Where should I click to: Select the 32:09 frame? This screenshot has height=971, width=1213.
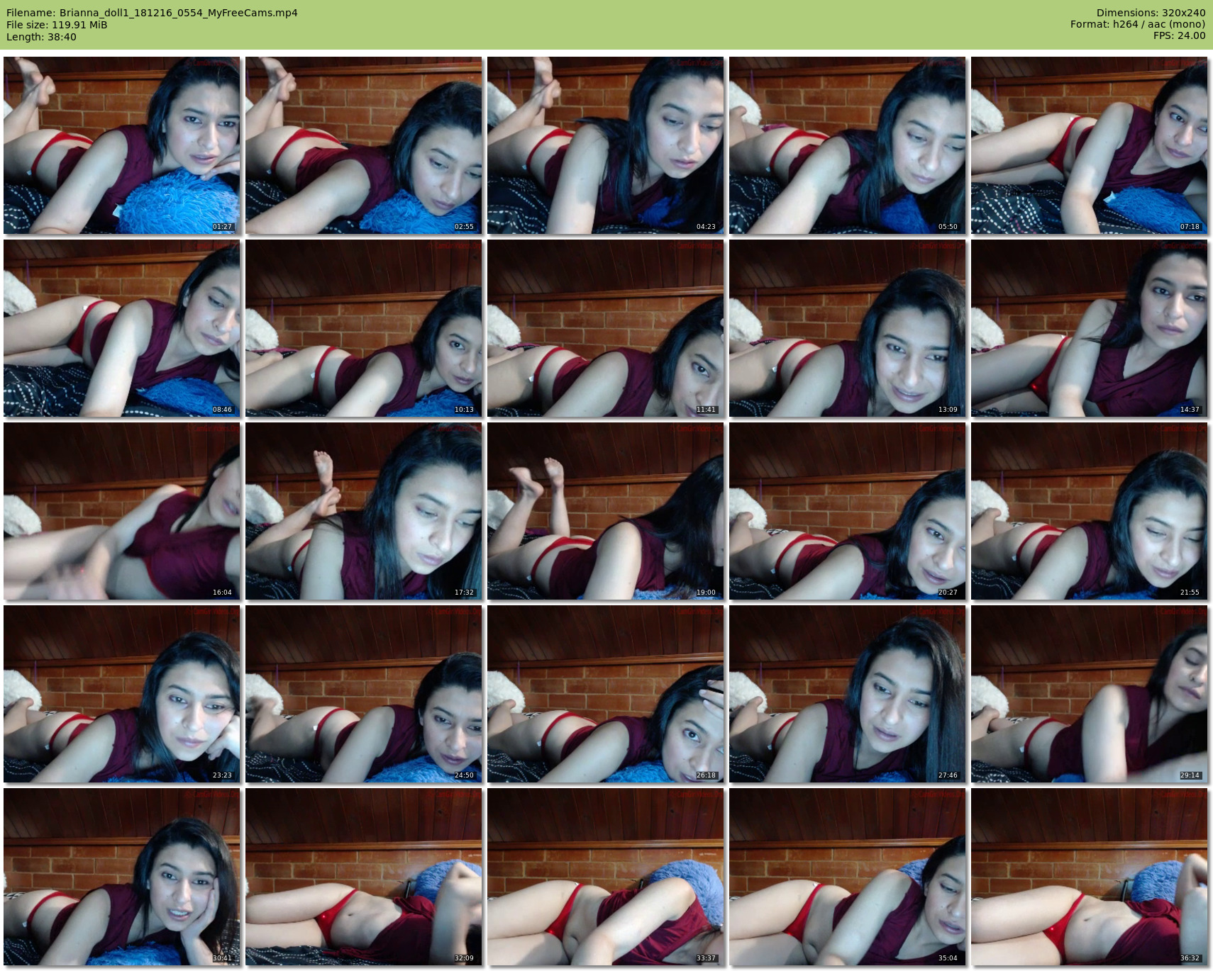click(364, 877)
